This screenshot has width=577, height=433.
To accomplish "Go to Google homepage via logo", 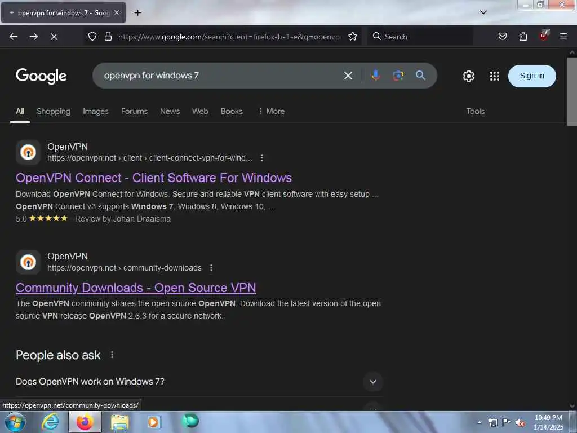I will tap(41, 76).
